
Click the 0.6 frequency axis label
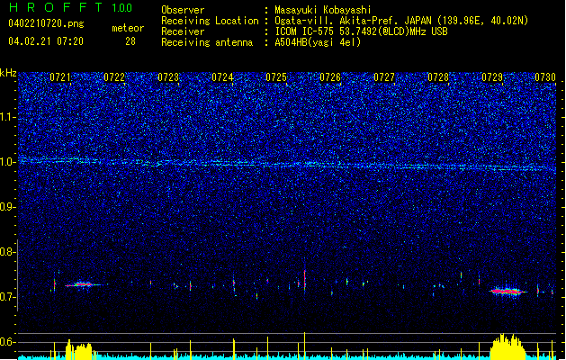[x=7, y=342]
